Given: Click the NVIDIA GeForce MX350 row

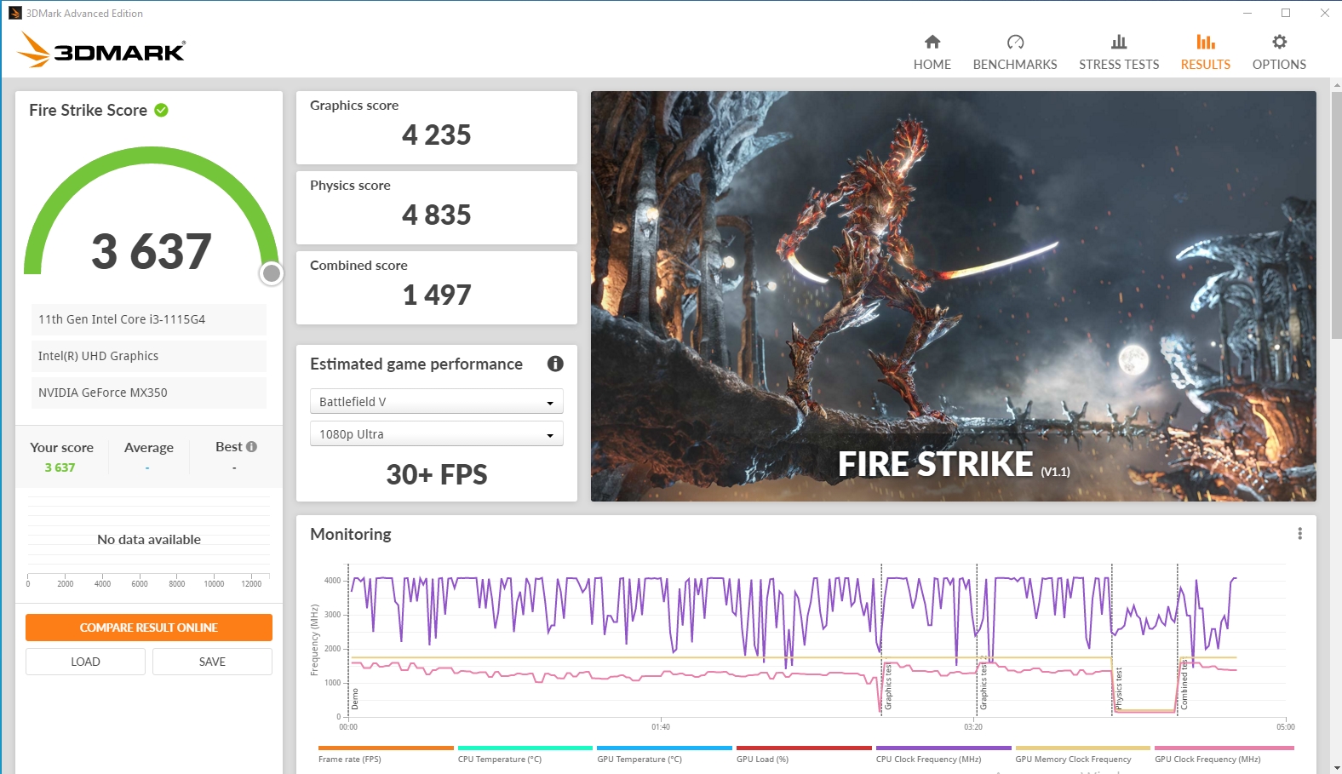Looking at the screenshot, I should [149, 393].
